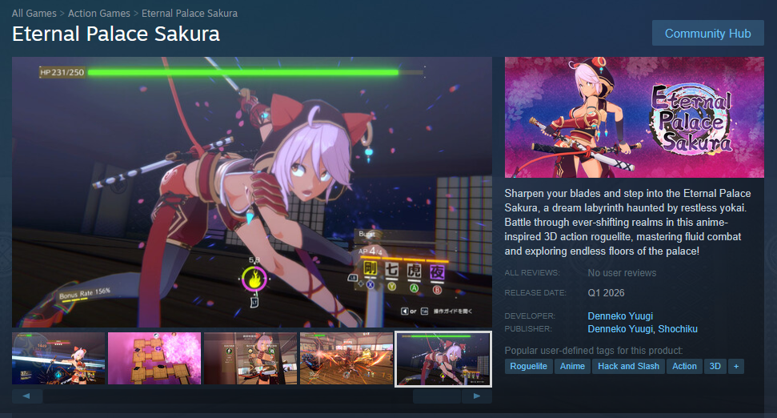Select third thumbnail showing character menu

point(250,359)
